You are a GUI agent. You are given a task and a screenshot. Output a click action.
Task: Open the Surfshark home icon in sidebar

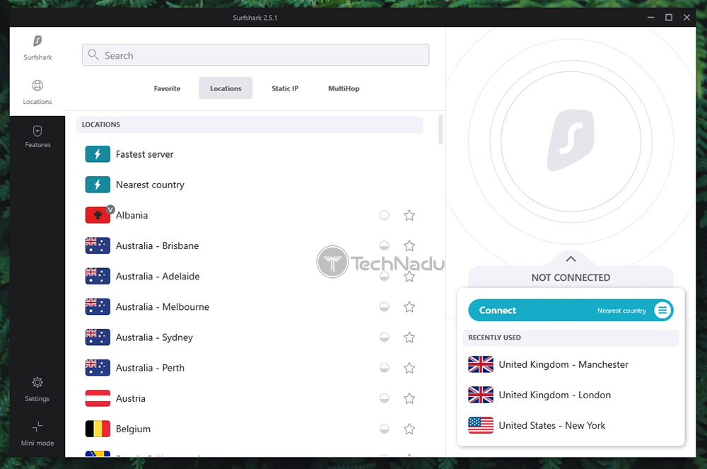point(37,41)
